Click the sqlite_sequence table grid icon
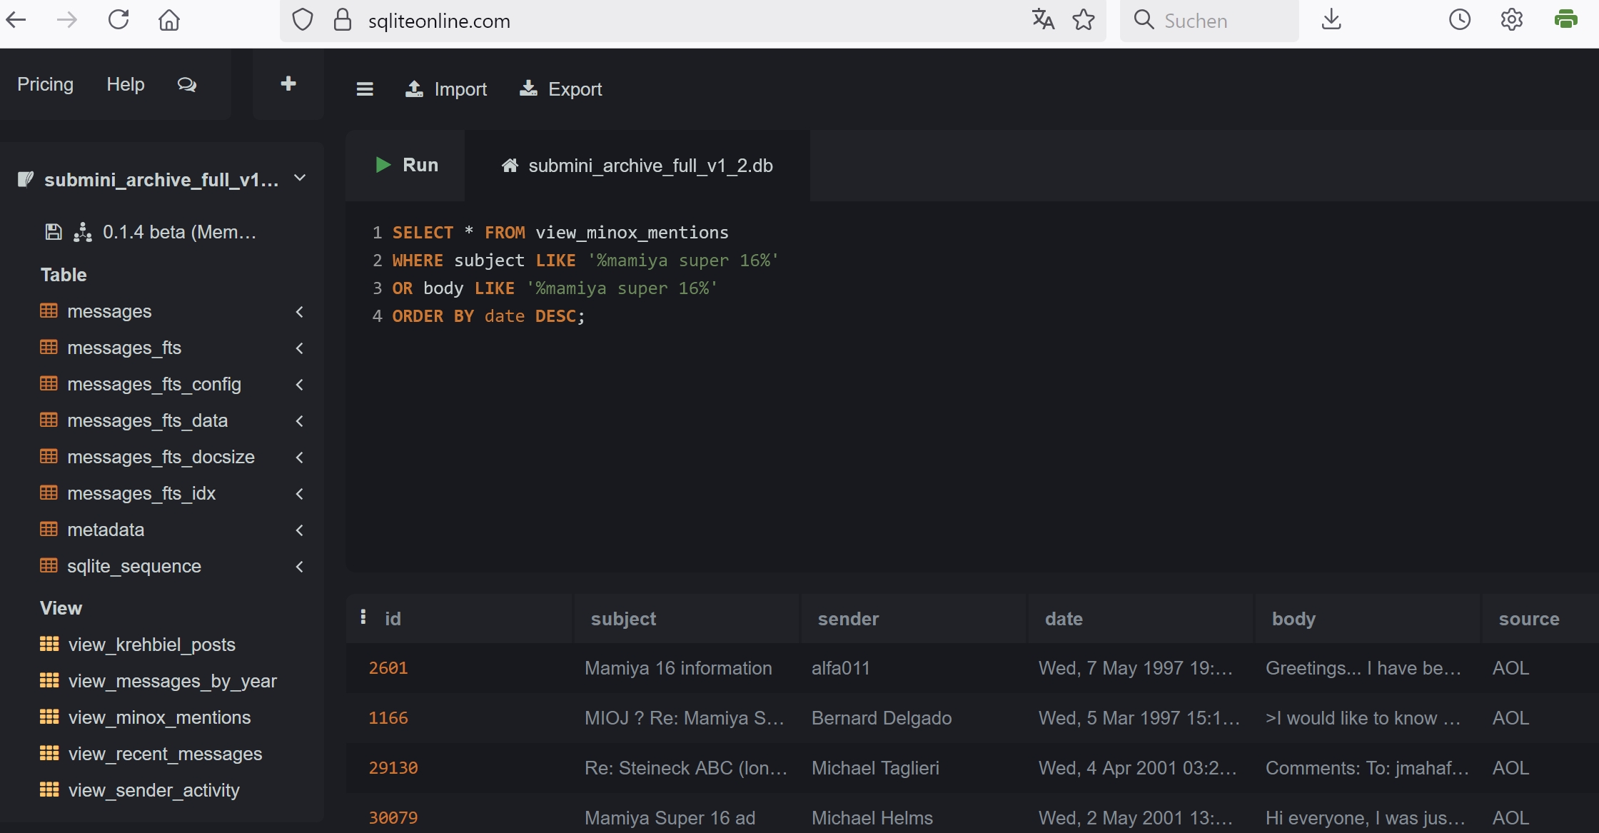Image resolution: width=1599 pixels, height=833 pixels. point(49,565)
